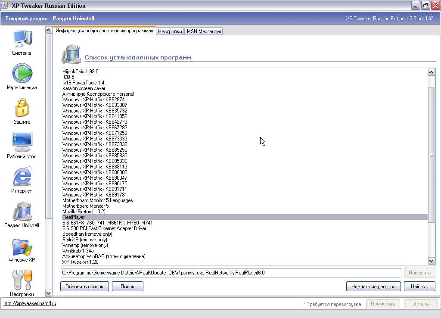This screenshot has width=441, height=318.
Task: Select the highlighted RealPlayer entry
Action: 244,217
